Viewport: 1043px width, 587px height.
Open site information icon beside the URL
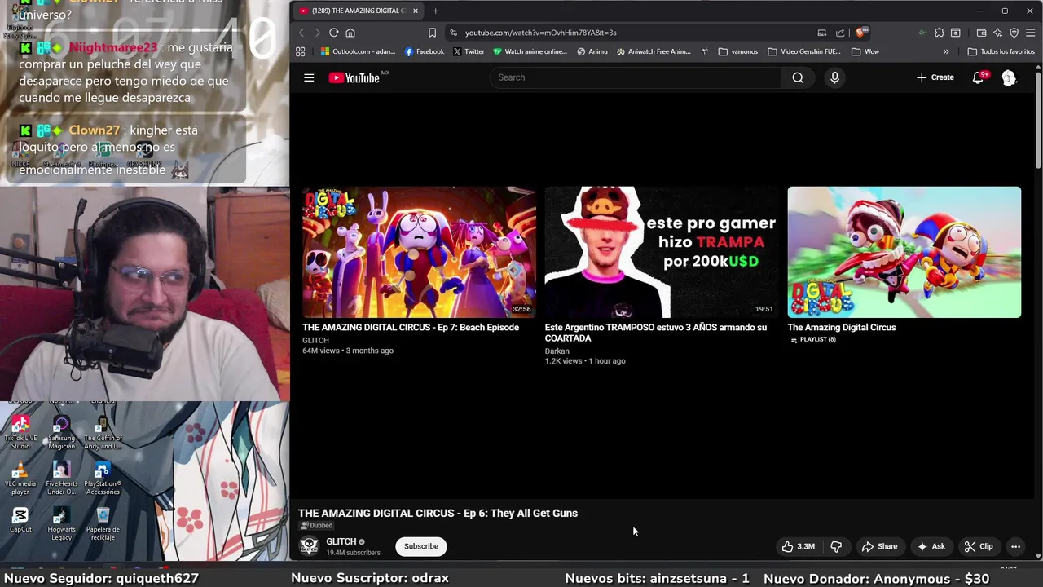point(453,33)
